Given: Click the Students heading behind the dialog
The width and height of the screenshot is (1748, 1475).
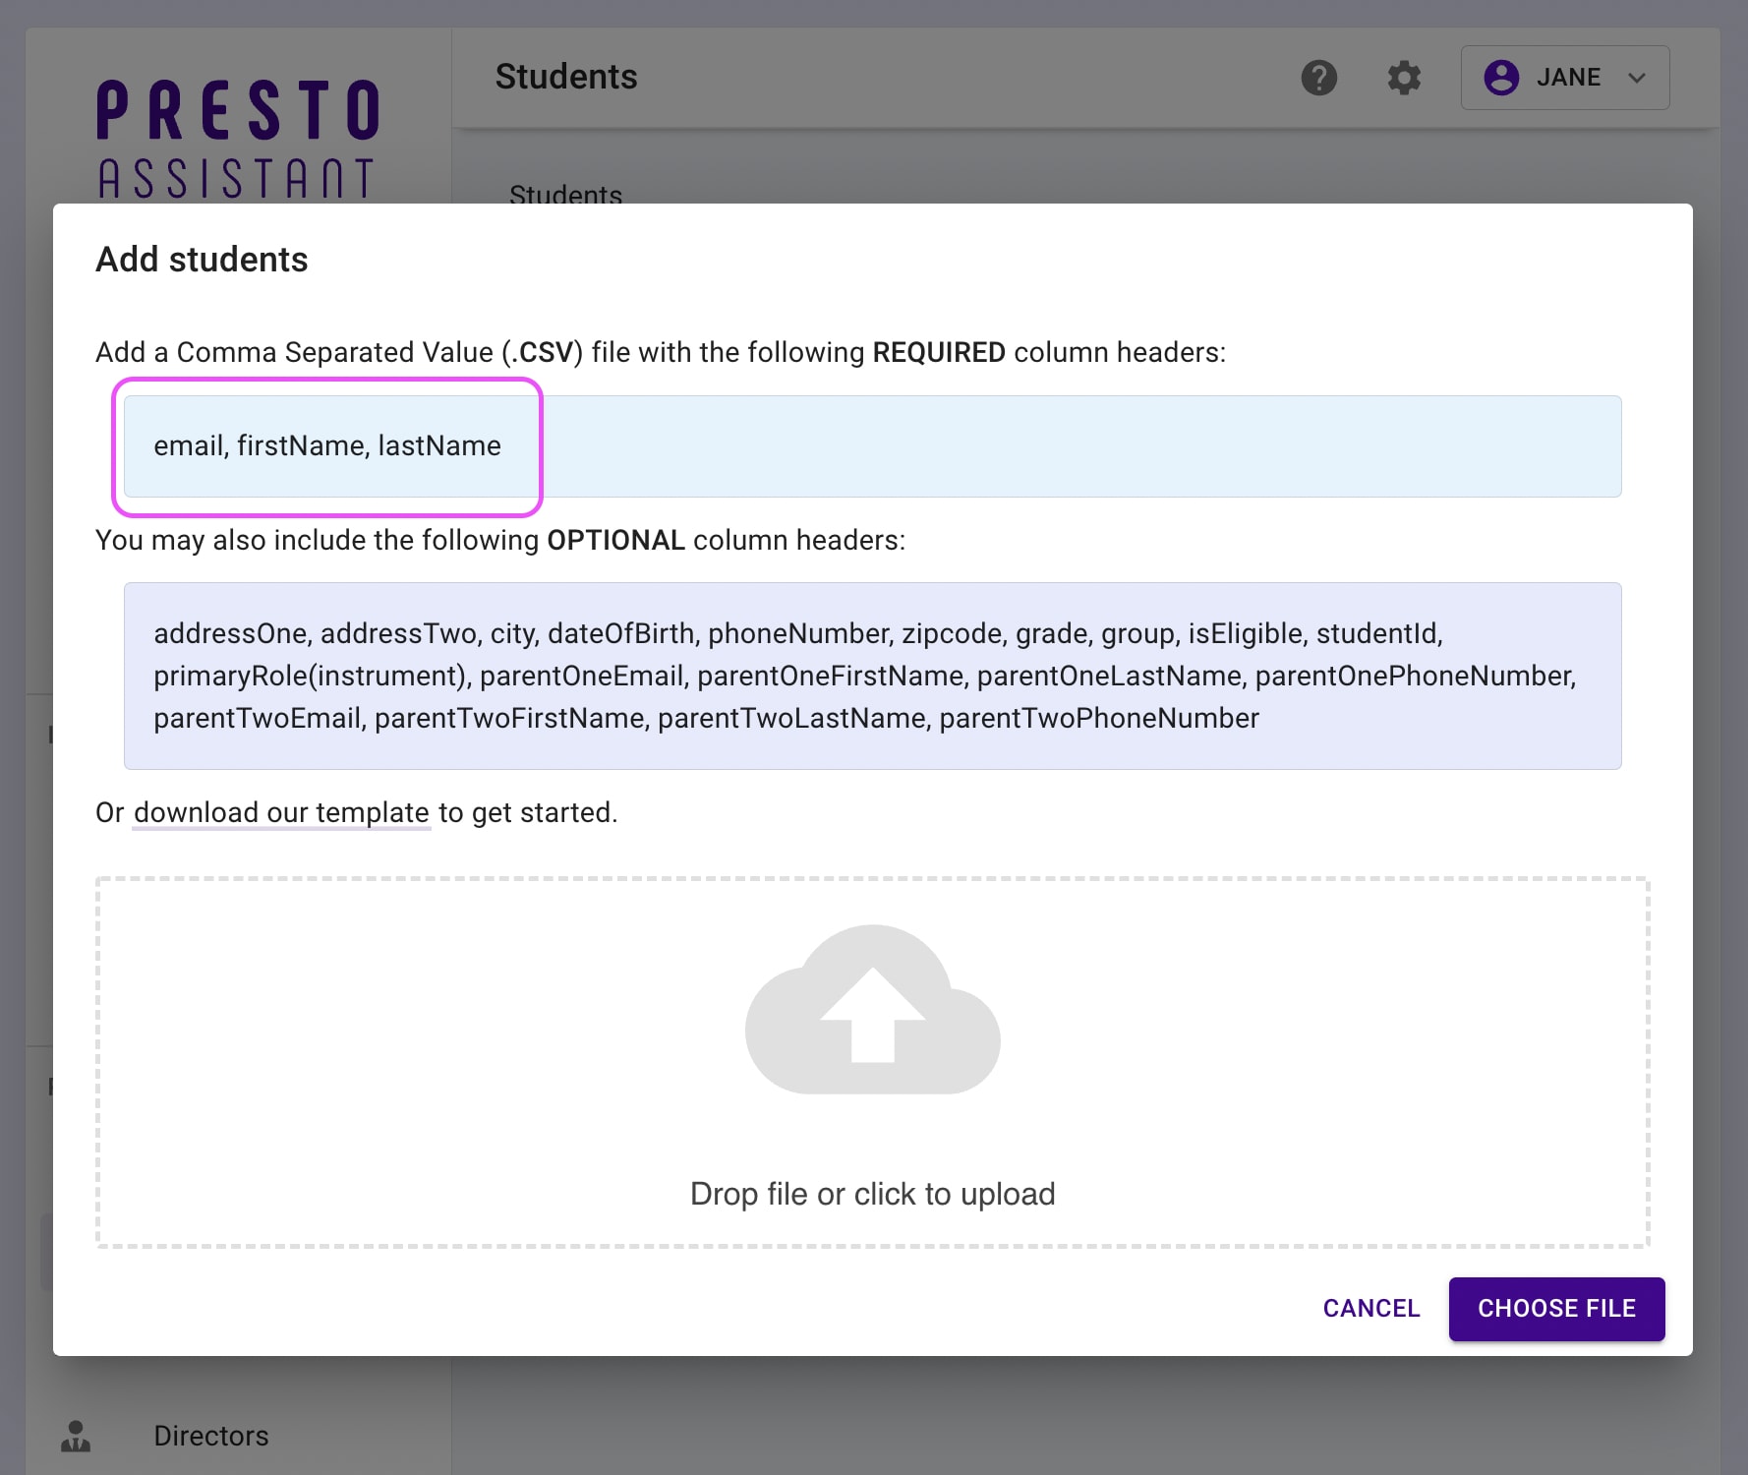Looking at the screenshot, I should [565, 195].
